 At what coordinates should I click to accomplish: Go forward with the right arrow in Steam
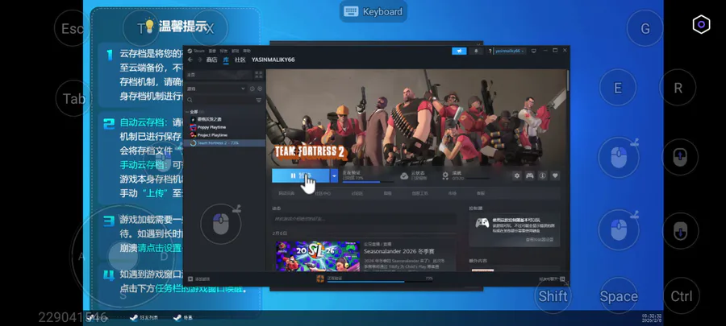pos(199,60)
